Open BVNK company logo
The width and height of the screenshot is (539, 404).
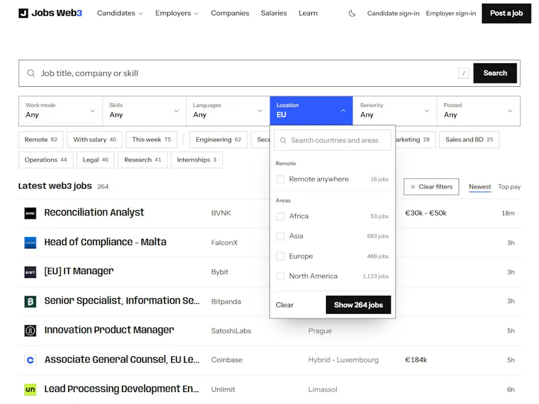[30, 213]
